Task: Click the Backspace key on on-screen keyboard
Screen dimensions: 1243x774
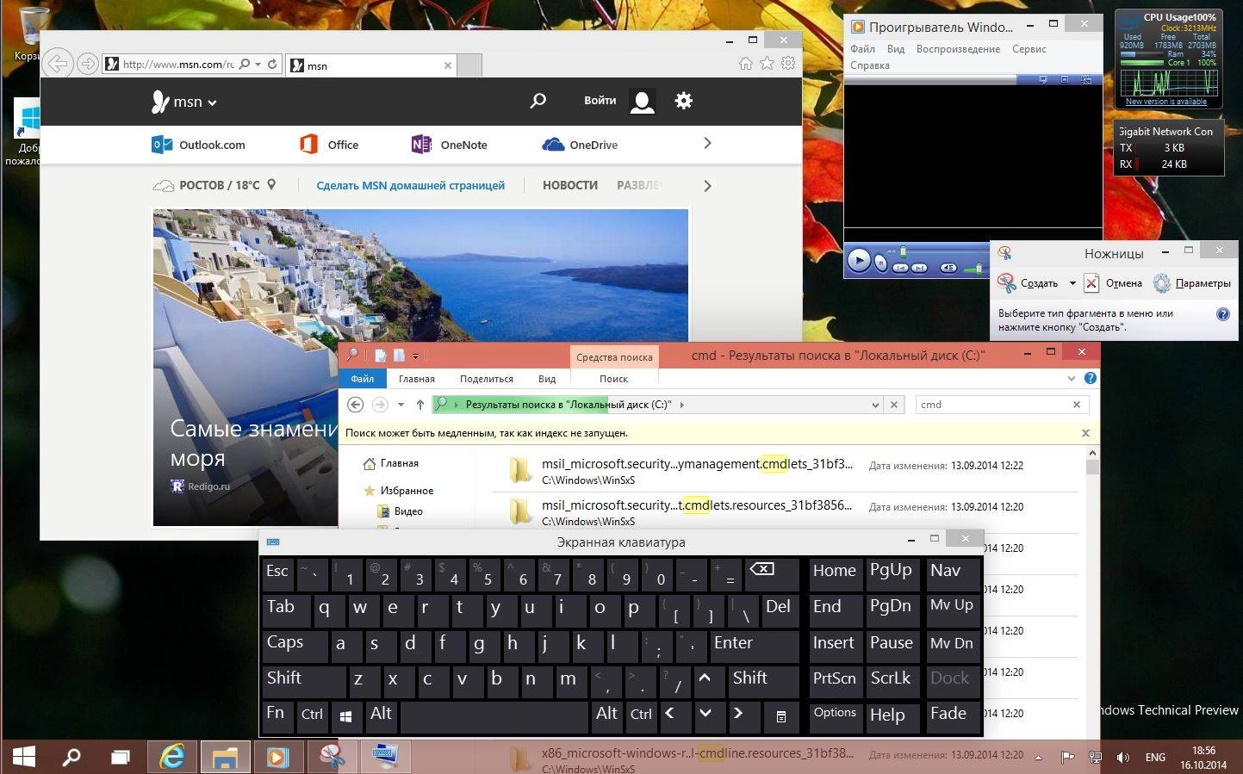Action: 771,573
